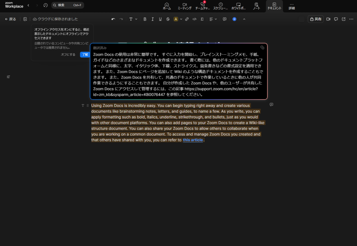357x246 pixels.
Task: Click the 了解 button in the offline notice
Action: [x=85, y=55]
